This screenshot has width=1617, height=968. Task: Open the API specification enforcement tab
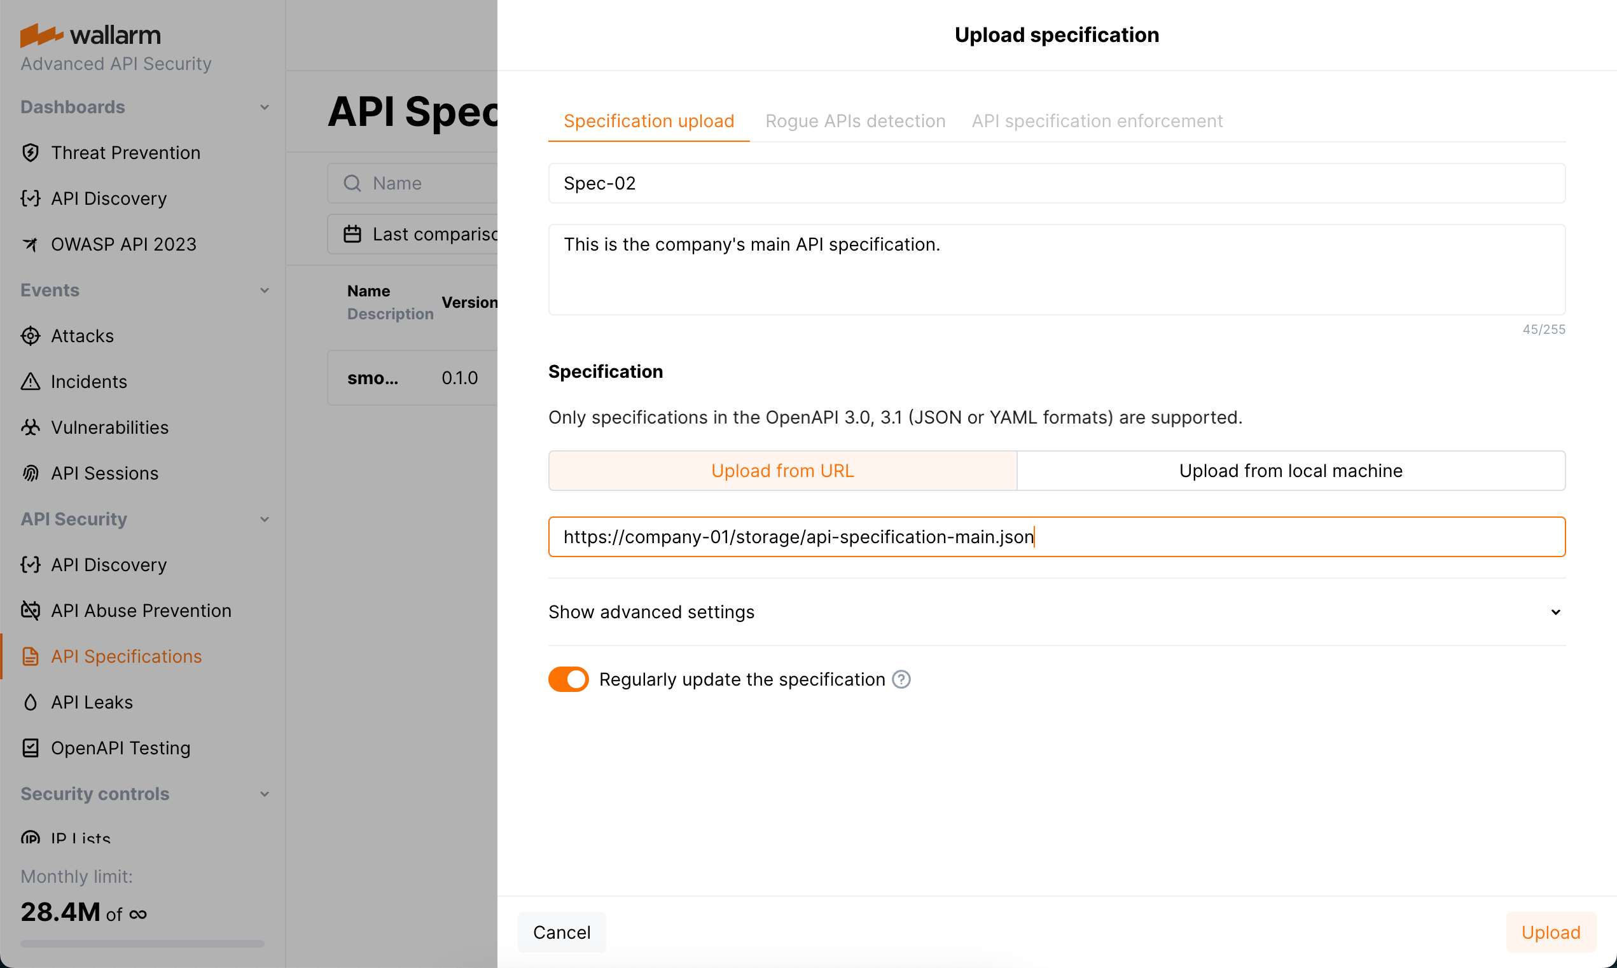pyautogui.click(x=1097, y=121)
